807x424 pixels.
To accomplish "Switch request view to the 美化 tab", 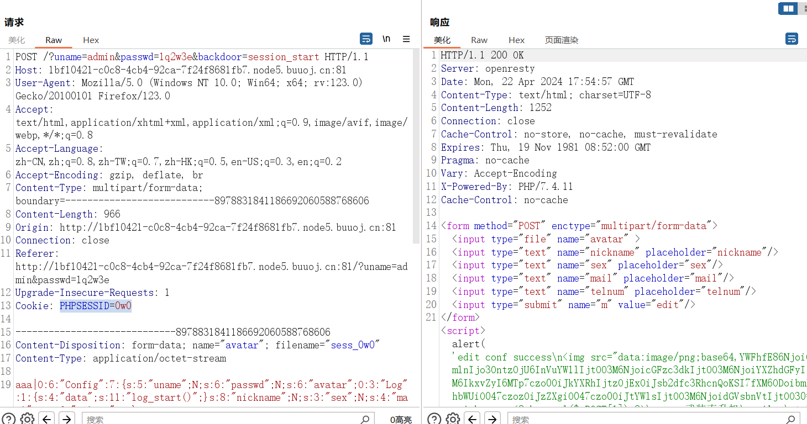I will click(17, 40).
